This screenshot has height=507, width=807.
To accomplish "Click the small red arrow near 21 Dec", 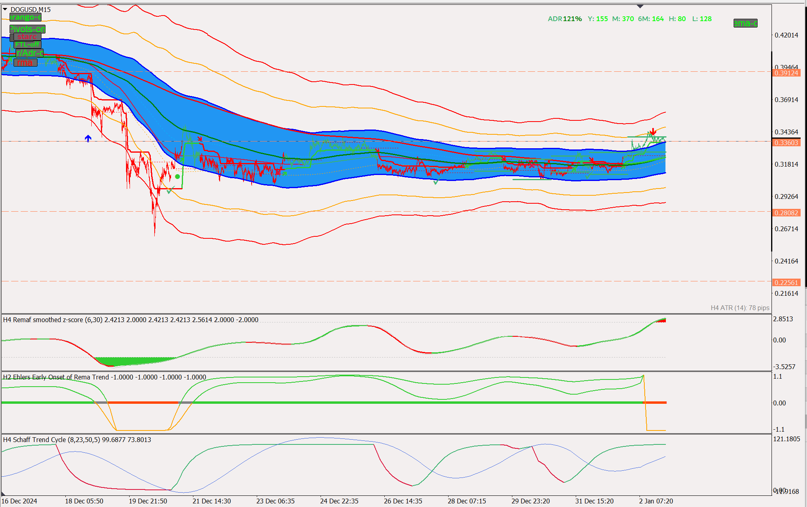I will click(x=200, y=139).
